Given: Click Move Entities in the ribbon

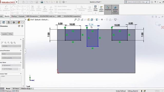Looking at the screenshot, I should click(60, 13).
